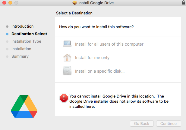
Task: Minimize the installer with the yellow button
Action: 10,3
